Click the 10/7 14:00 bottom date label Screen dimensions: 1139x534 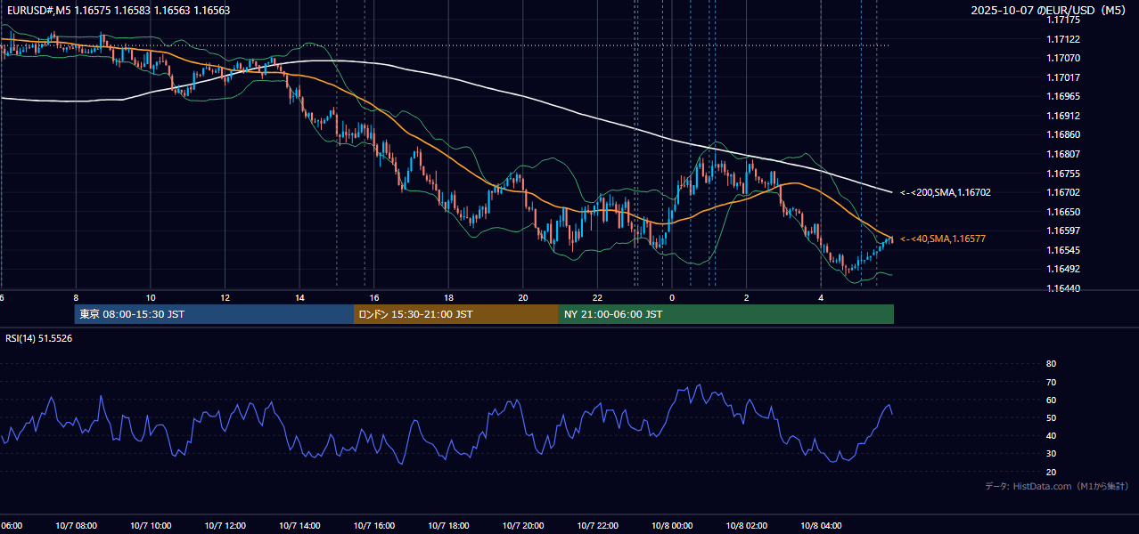coord(299,526)
